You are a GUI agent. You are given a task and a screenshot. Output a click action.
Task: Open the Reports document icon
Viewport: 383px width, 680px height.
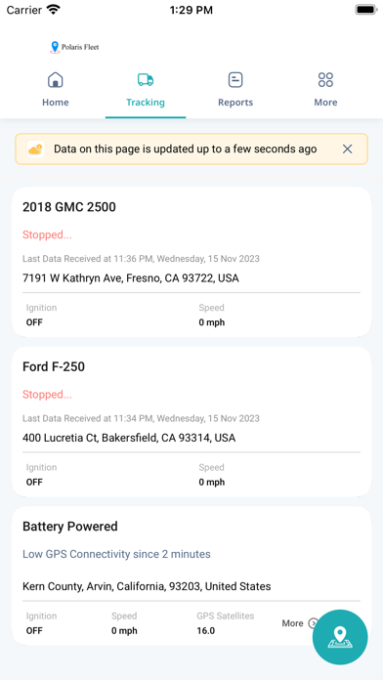click(x=235, y=80)
